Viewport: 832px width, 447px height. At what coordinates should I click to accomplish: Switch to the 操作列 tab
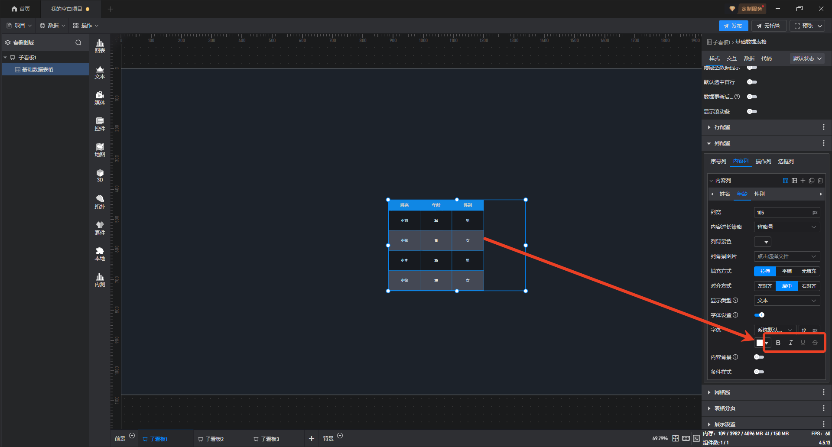[763, 162]
